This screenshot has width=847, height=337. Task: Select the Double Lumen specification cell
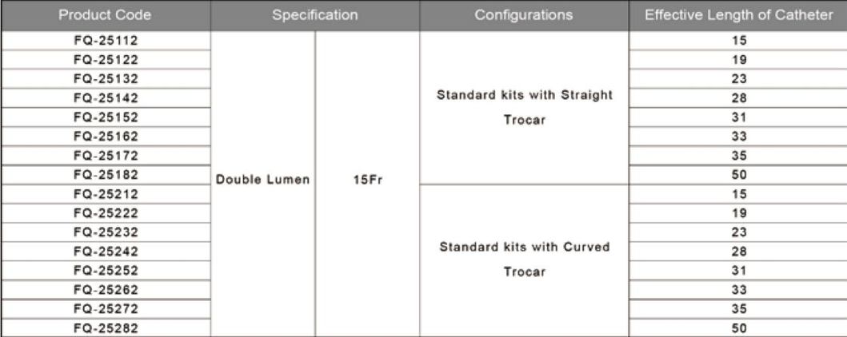[x=263, y=181]
